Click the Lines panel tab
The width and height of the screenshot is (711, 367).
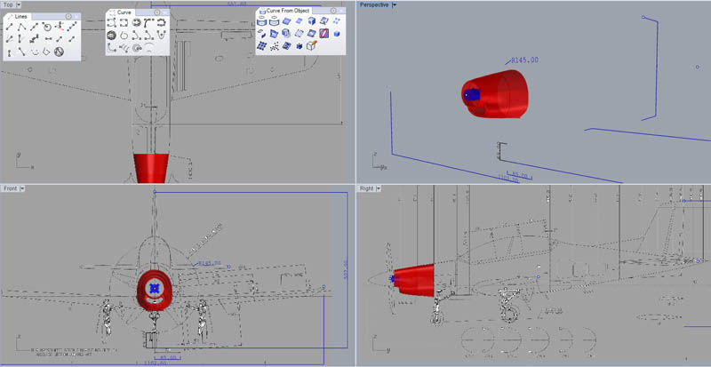pos(20,16)
